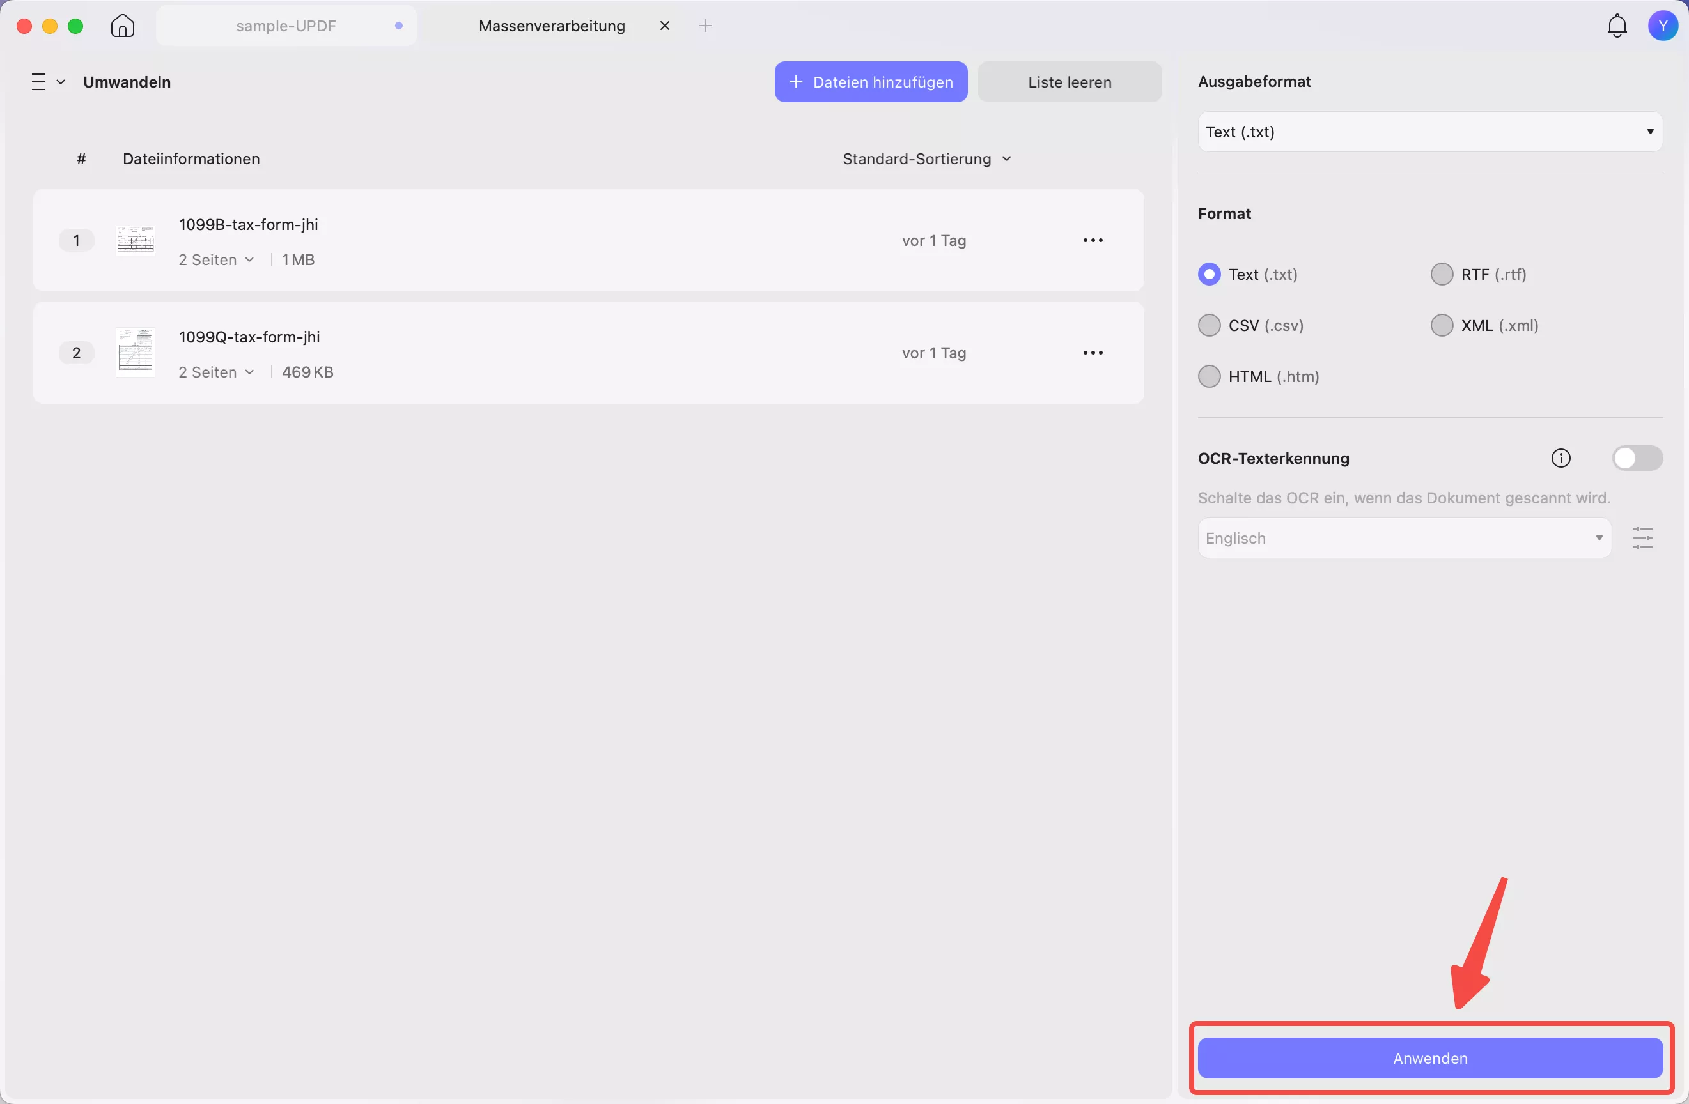
Task: Open the Ausgabeformat Text (.txt) dropdown
Action: coord(1429,132)
